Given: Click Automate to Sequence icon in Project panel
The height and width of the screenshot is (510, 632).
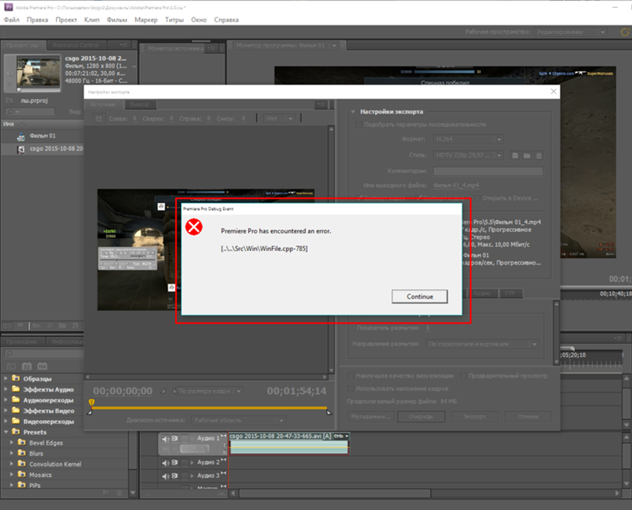Looking at the screenshot, I should coord(36,325).
